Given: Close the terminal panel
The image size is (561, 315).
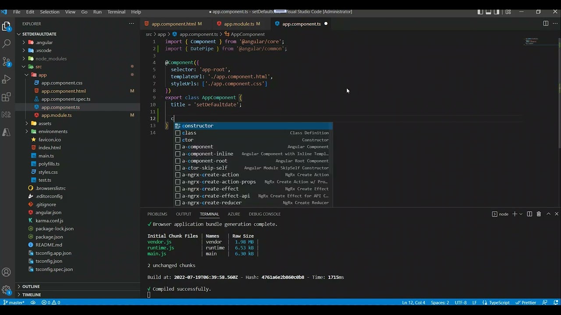Looking at the screenshot, I should (x=557, y=214).
